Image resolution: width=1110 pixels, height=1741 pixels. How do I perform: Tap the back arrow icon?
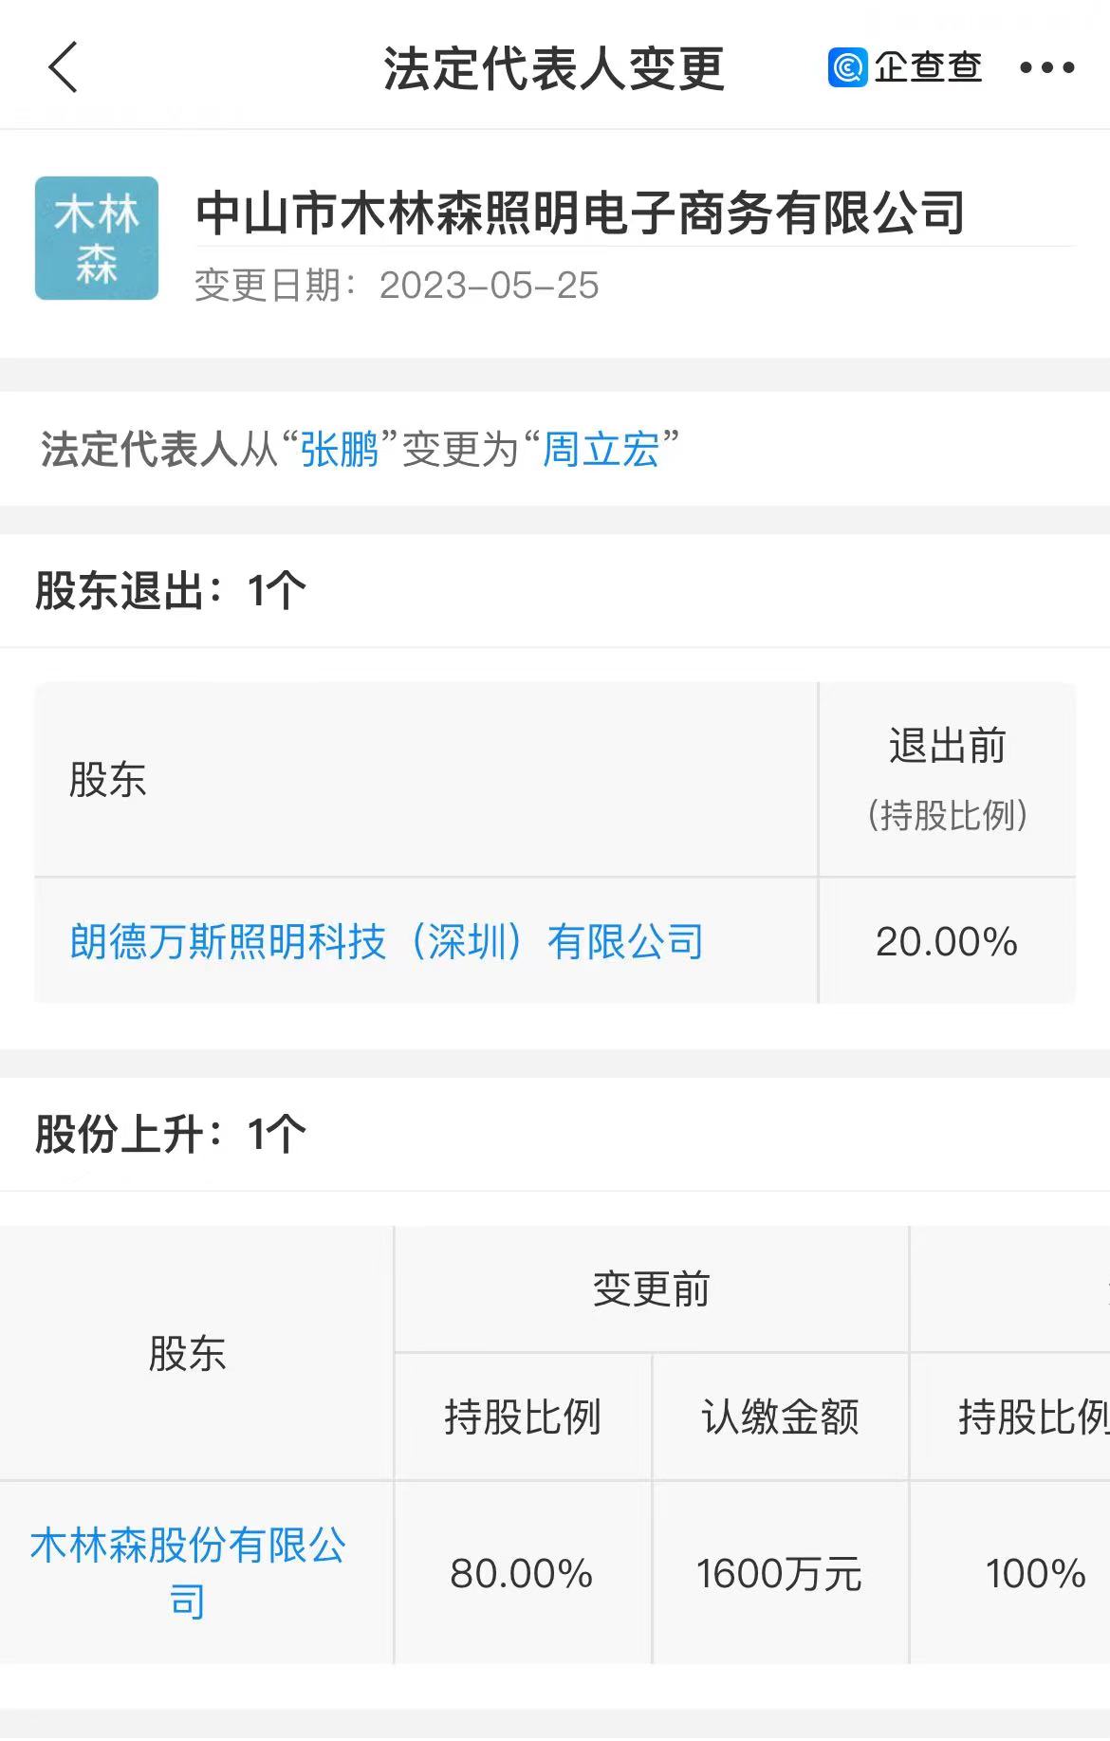(x=63, y=67)
